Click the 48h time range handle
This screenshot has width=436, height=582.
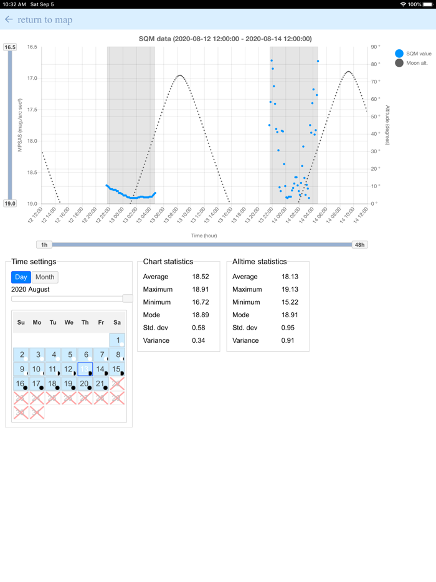pos(359,245)
